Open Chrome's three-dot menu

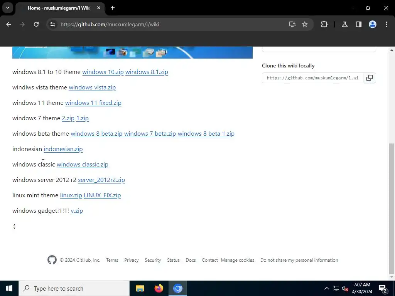coord(387,24)
